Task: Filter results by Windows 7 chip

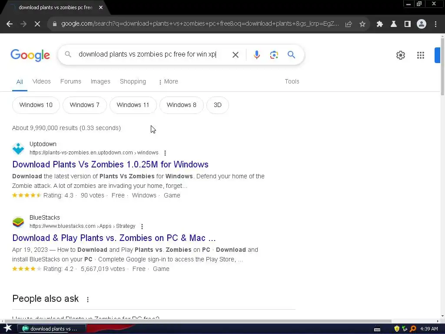Action: click(x=85, y=105)
